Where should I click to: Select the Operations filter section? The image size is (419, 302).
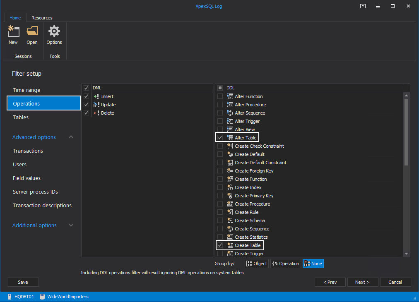[x=44, y=103]
